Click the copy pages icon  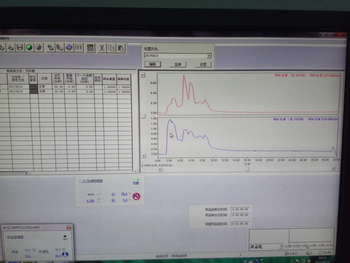coord(111,48)
